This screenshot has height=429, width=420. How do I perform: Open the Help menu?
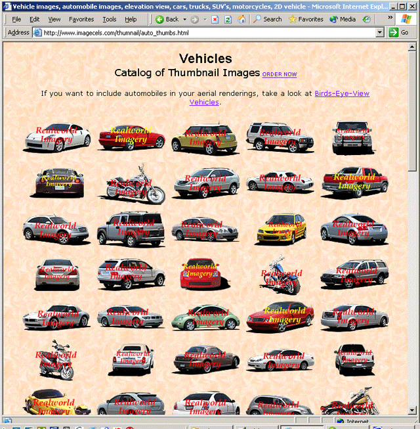(x=131, y=20)
